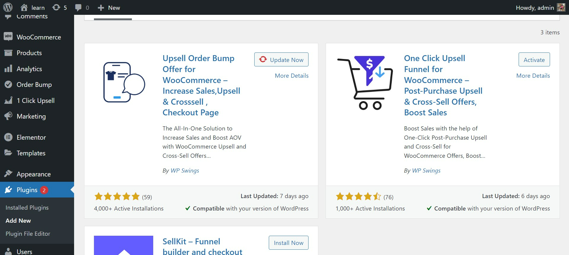The height and width of the screenshot is (255, 569).
Task: Click the Upsell Order Bump plugin thumbnail
Action: point(124,82)
